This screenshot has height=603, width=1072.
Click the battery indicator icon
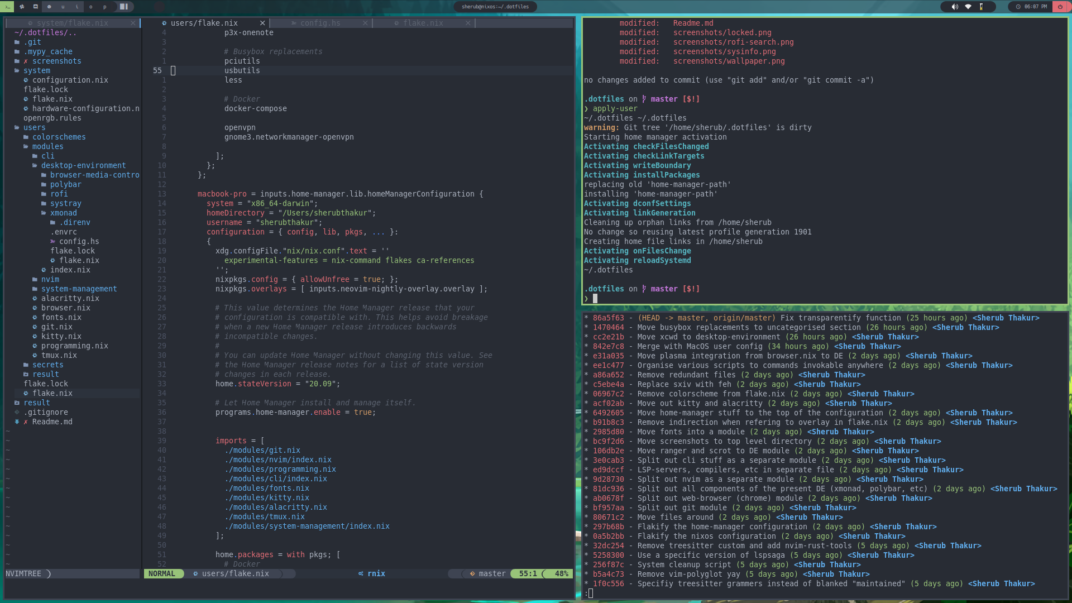tap(981, 7)
